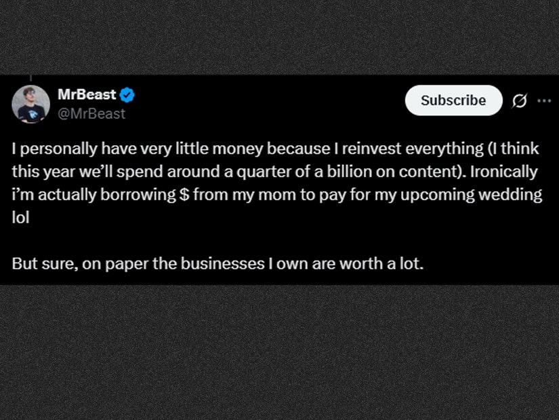The width and height of the screenshot is (559, 420).
Task: Select the dollar sign in the tweet
Action: (184, 195)
